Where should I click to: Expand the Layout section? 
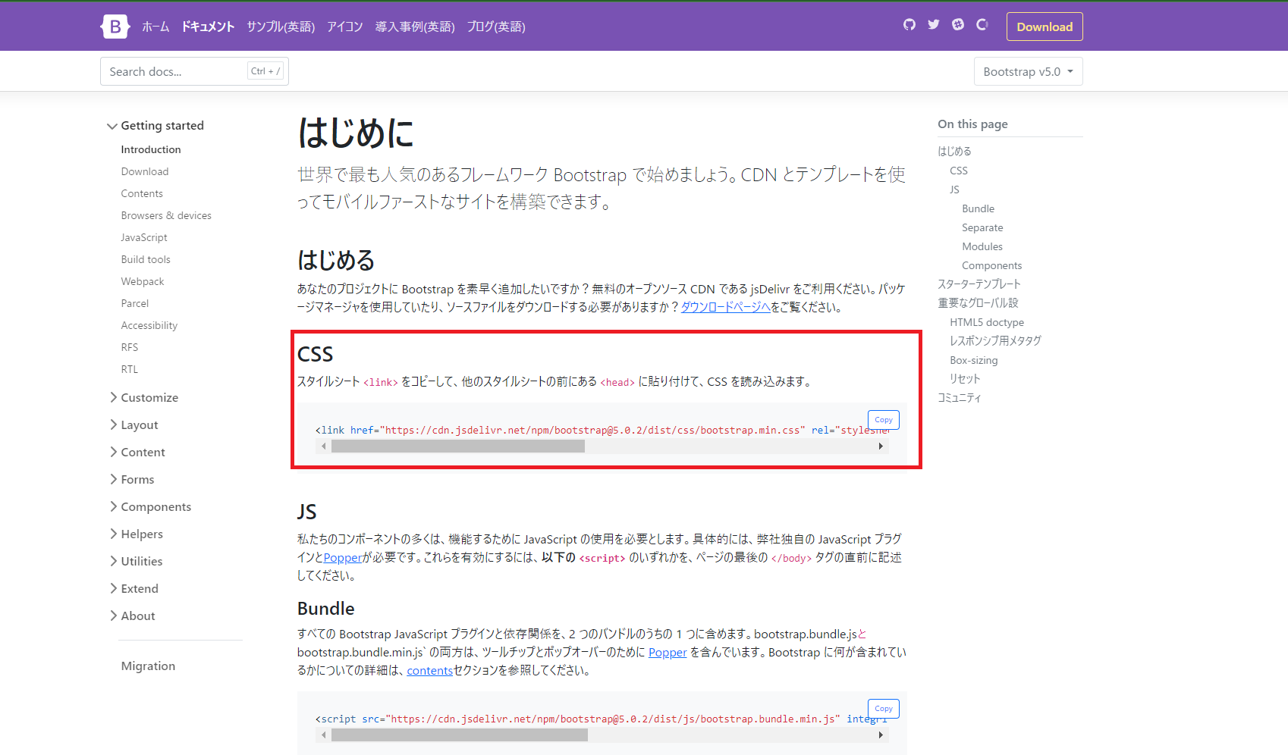point(134,424)
